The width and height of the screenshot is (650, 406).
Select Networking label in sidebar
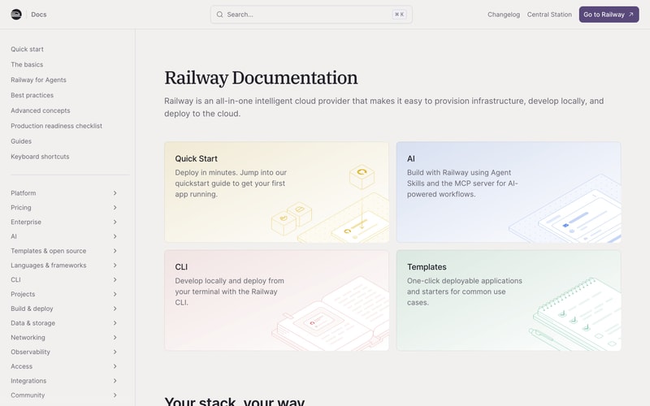(x=28, y=338)
